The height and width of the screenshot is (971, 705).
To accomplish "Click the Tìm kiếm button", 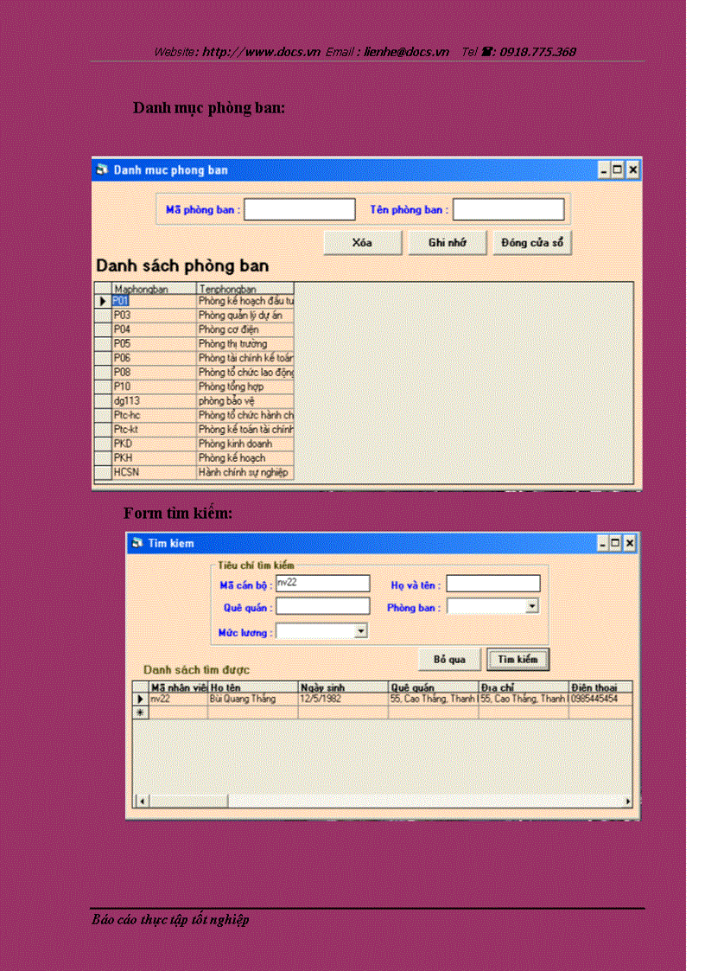I will [518, 659].
